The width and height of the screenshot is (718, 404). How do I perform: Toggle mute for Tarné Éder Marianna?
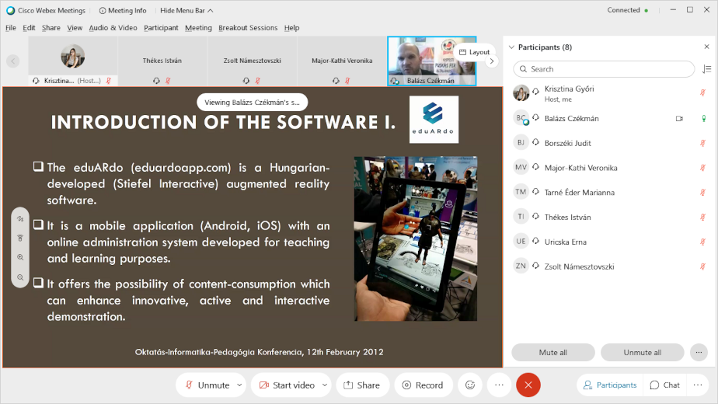(x=702, y=193)
